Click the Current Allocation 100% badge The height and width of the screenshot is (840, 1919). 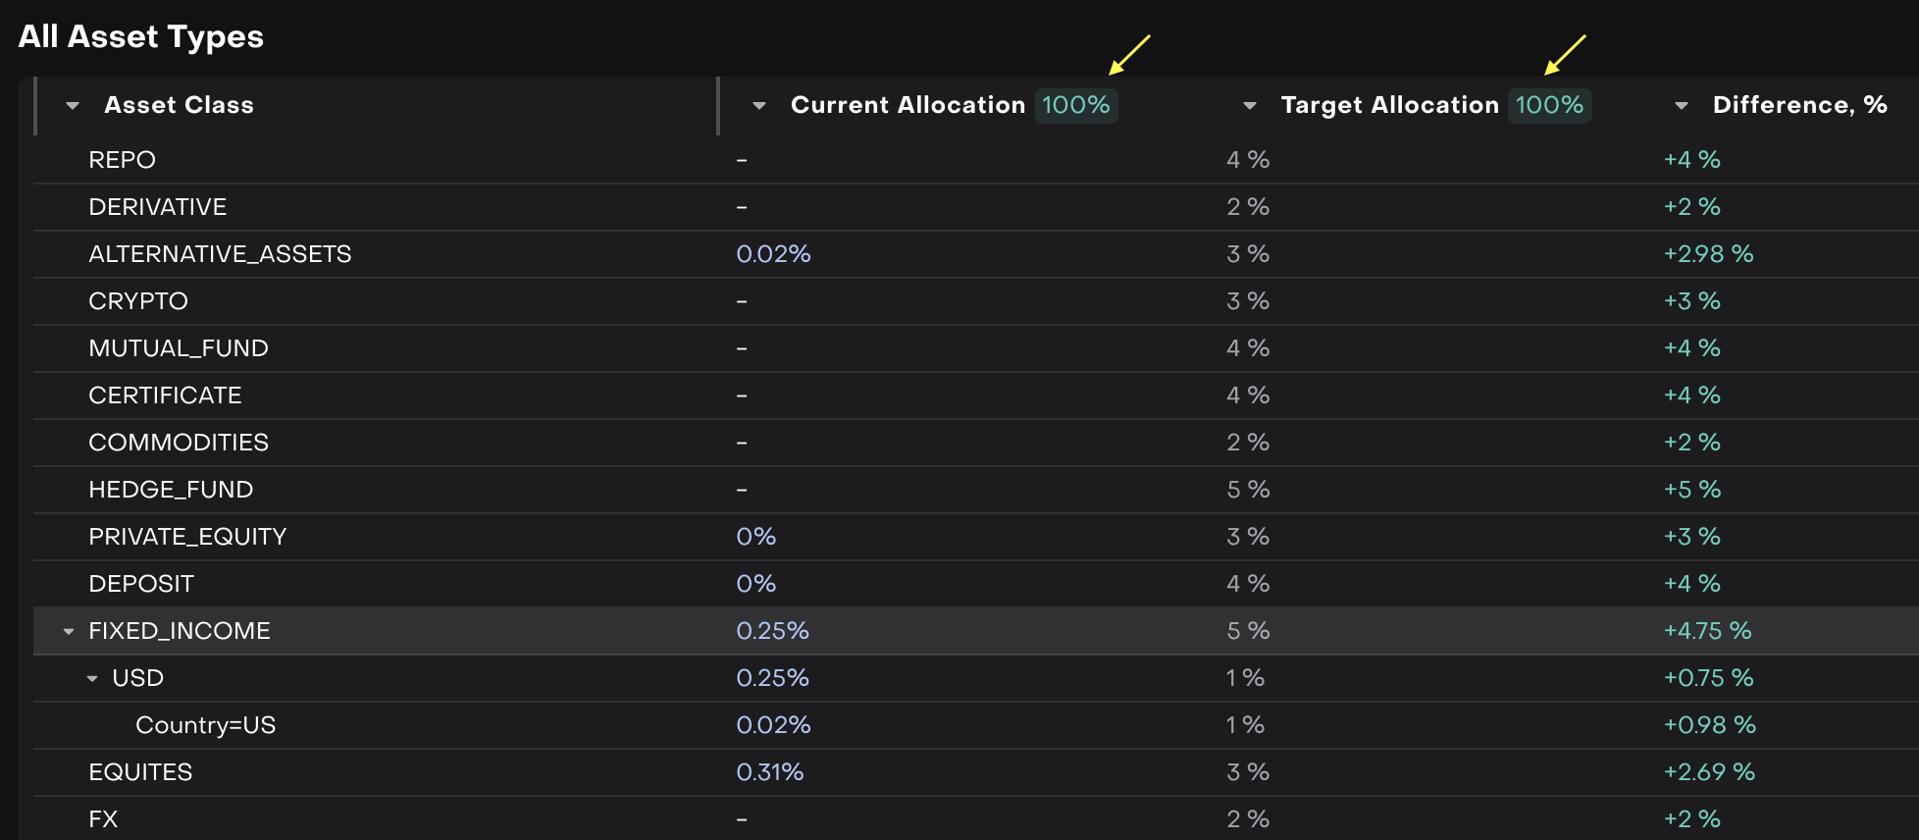tap(1075, 105)
